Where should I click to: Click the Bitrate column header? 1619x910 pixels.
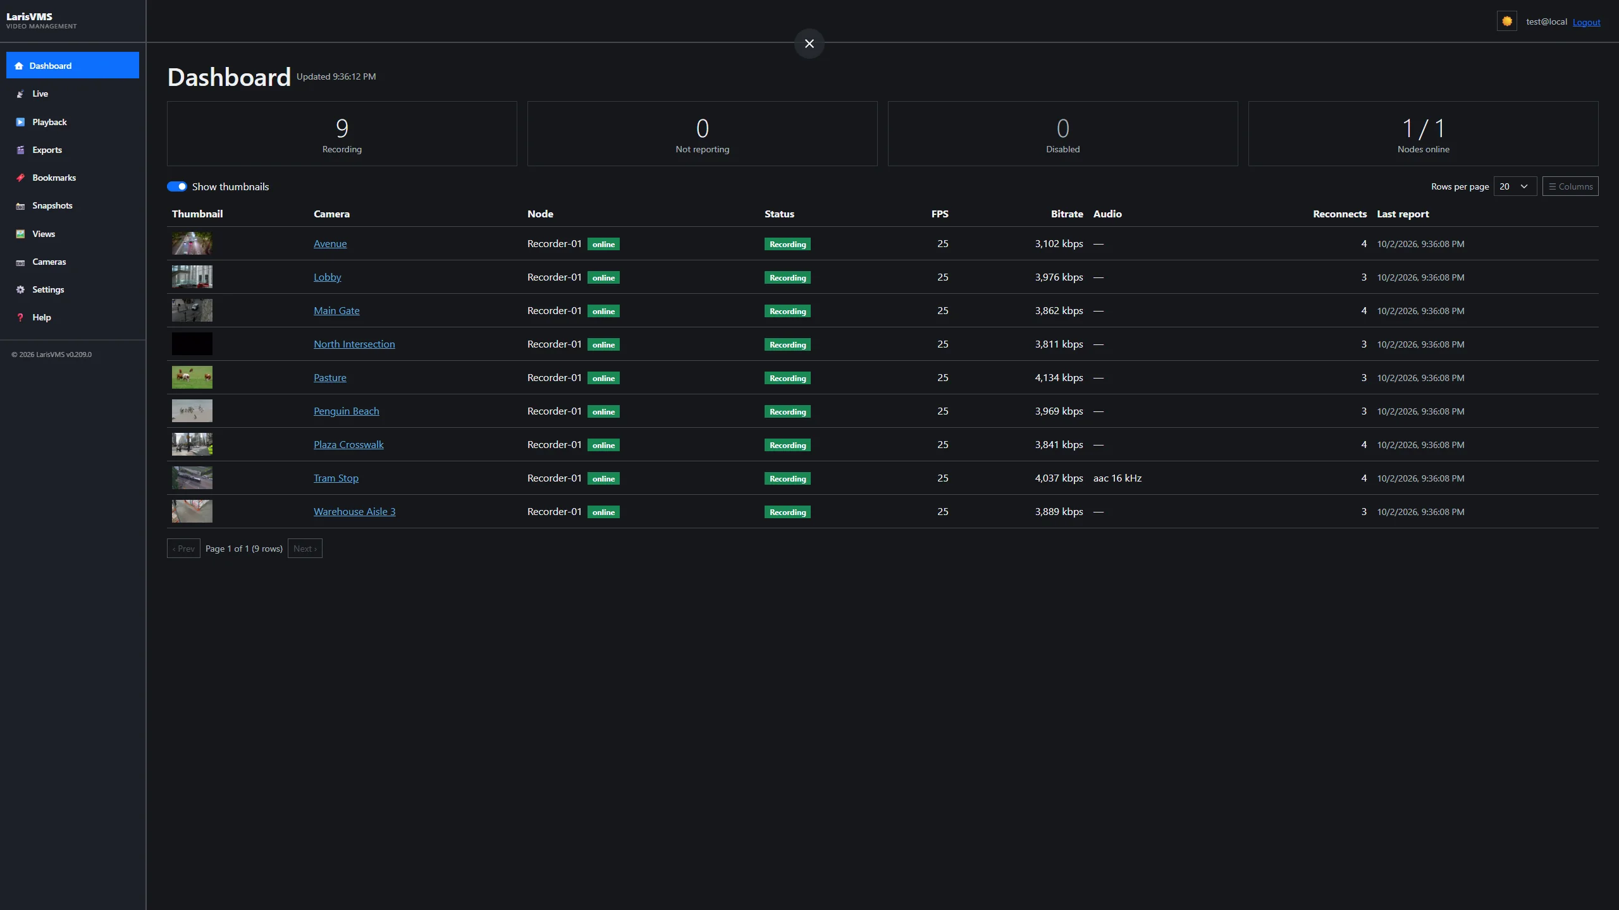(x=1067, y=214)
